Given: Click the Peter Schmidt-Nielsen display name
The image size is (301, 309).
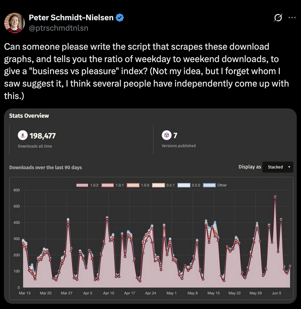Looking at the screenshot, I should (71, 18).
